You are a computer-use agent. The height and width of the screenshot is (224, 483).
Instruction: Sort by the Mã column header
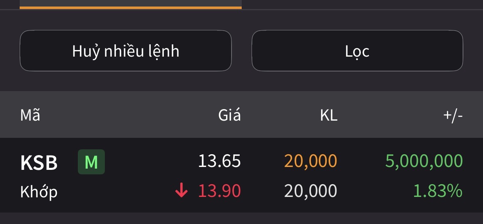pyautogui.click(x=30, y=115)
